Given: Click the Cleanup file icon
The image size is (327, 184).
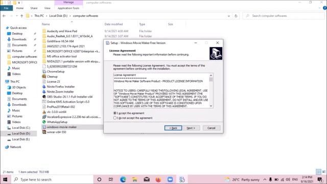Looking at the screenshot, I should click(x=44, y=77).
